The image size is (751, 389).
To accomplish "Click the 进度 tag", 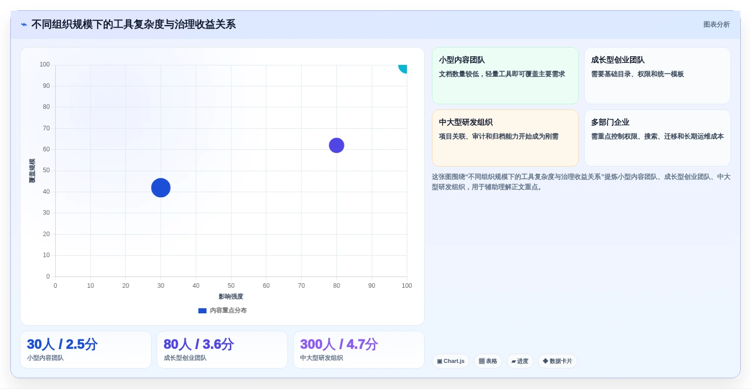I will point(520,361).
